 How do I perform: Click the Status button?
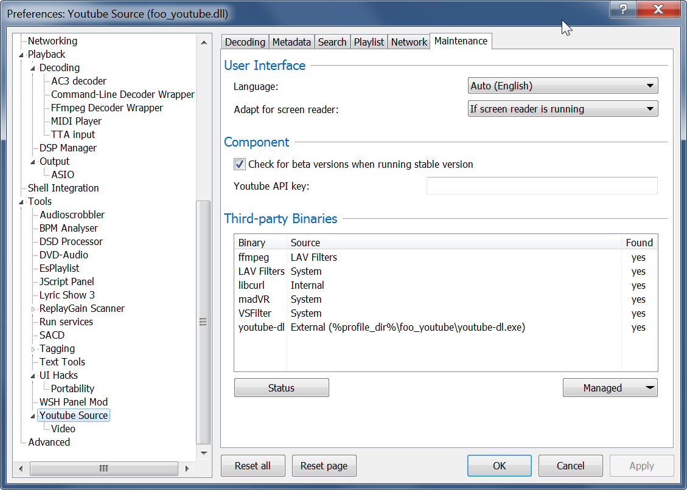click(281, 388)
